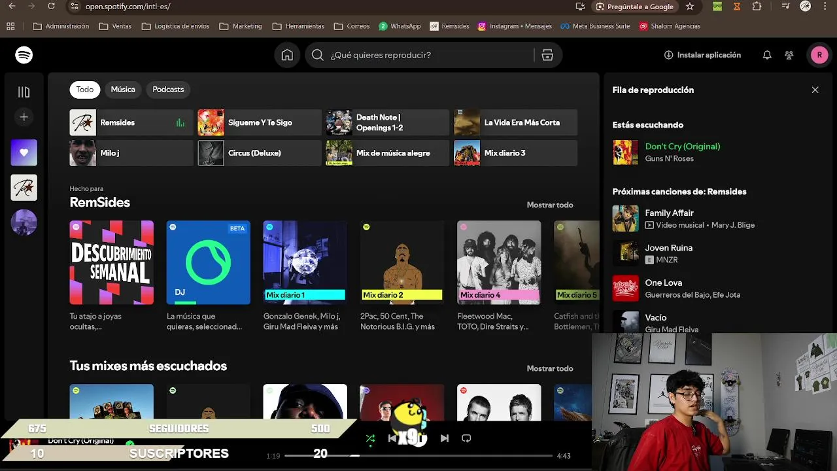This screenshot has width=837, height=471.
Task: Close the Fila de reproducción panel
Action: 815,90
